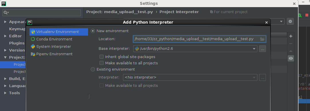310x111 pixels.
Task: Collapse the Project settings tree node
Action: (5, 57)
